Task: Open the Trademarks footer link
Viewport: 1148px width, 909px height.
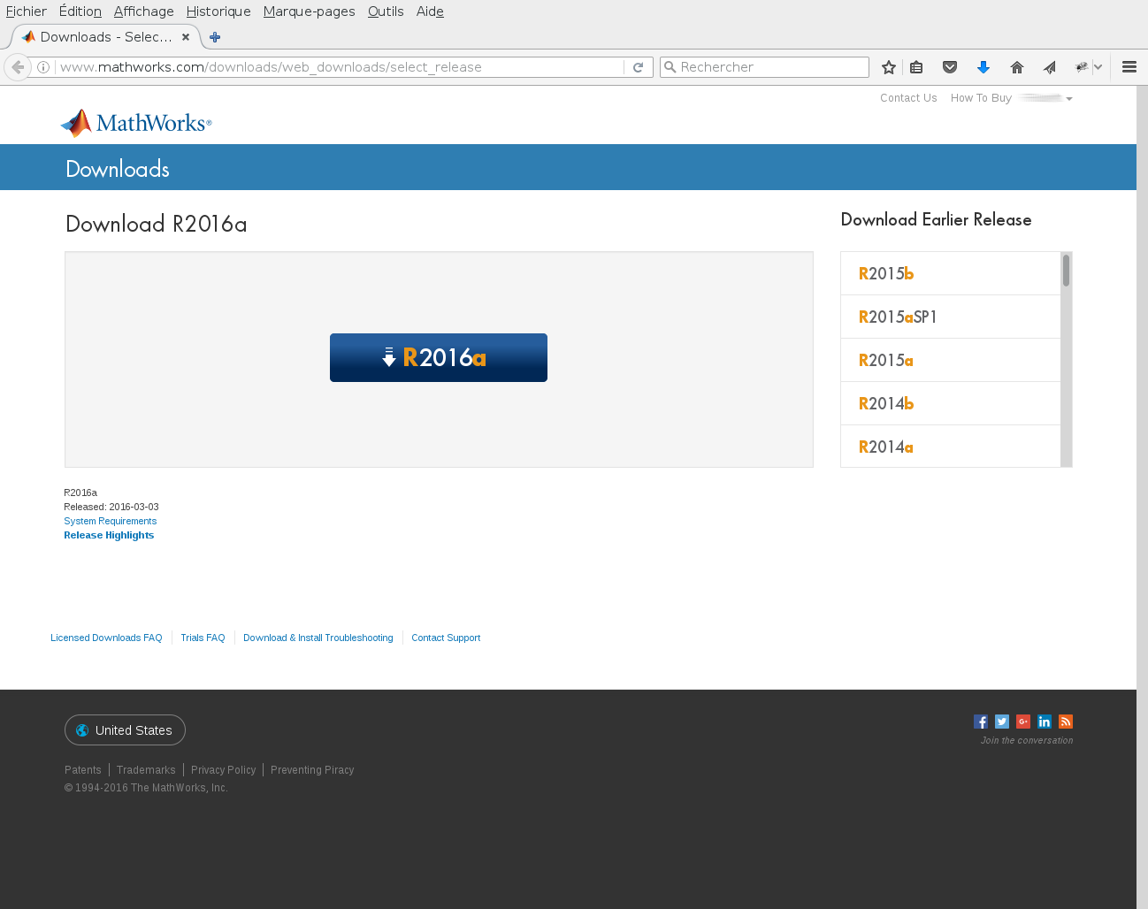Action: 146,770
